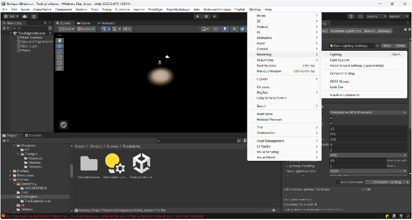Toggle grid snapping tool button
412x220 pixels.
point(115,29)
